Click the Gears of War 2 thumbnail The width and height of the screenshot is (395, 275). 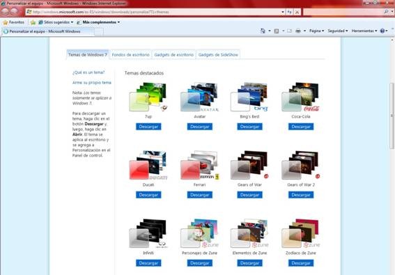tap(300, 166)
